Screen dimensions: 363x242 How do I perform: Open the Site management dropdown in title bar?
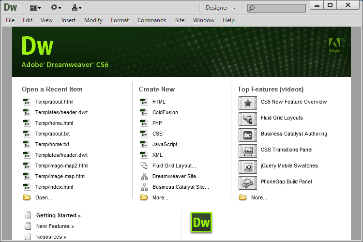[76, 7]
